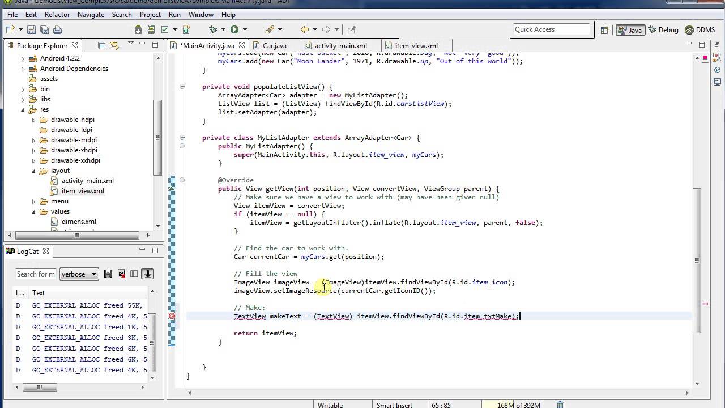Click the restore view icon at right edge
Image resolution: width=725 pixels, height=408 pixels.
[x=718, y=45]
